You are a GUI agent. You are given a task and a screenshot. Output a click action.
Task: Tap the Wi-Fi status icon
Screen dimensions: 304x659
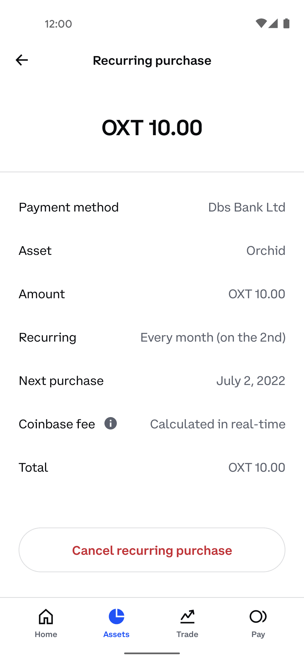pyautogui.click(x=261, y=23)
